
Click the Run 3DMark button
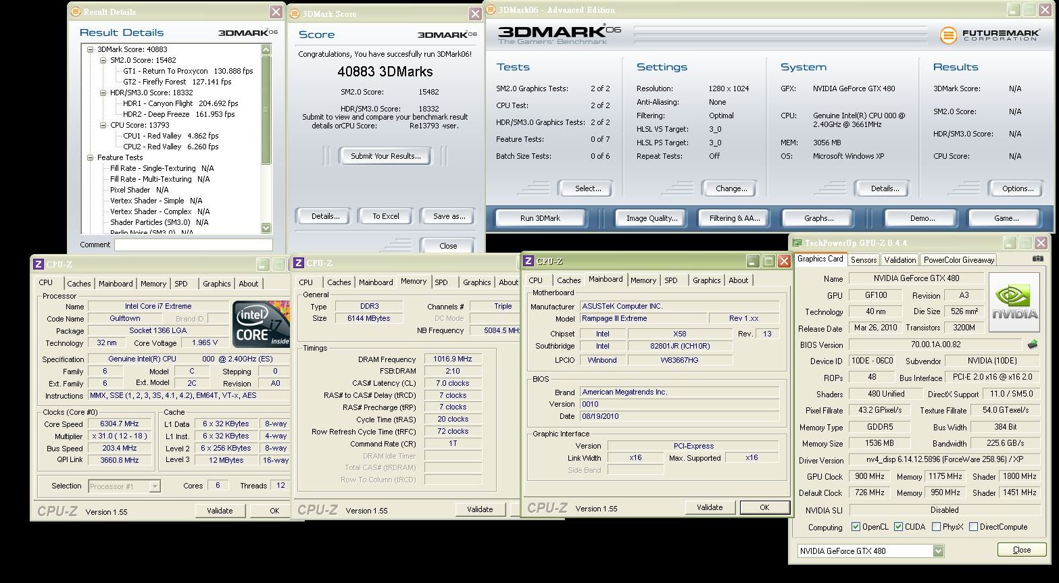[x=540, y=218]
